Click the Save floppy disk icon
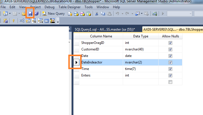This screenshot has width=203, height=115. point(30,14)
